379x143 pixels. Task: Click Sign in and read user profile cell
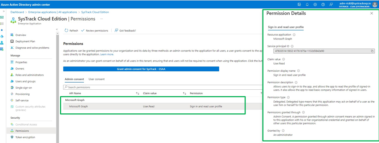(206, 106)
